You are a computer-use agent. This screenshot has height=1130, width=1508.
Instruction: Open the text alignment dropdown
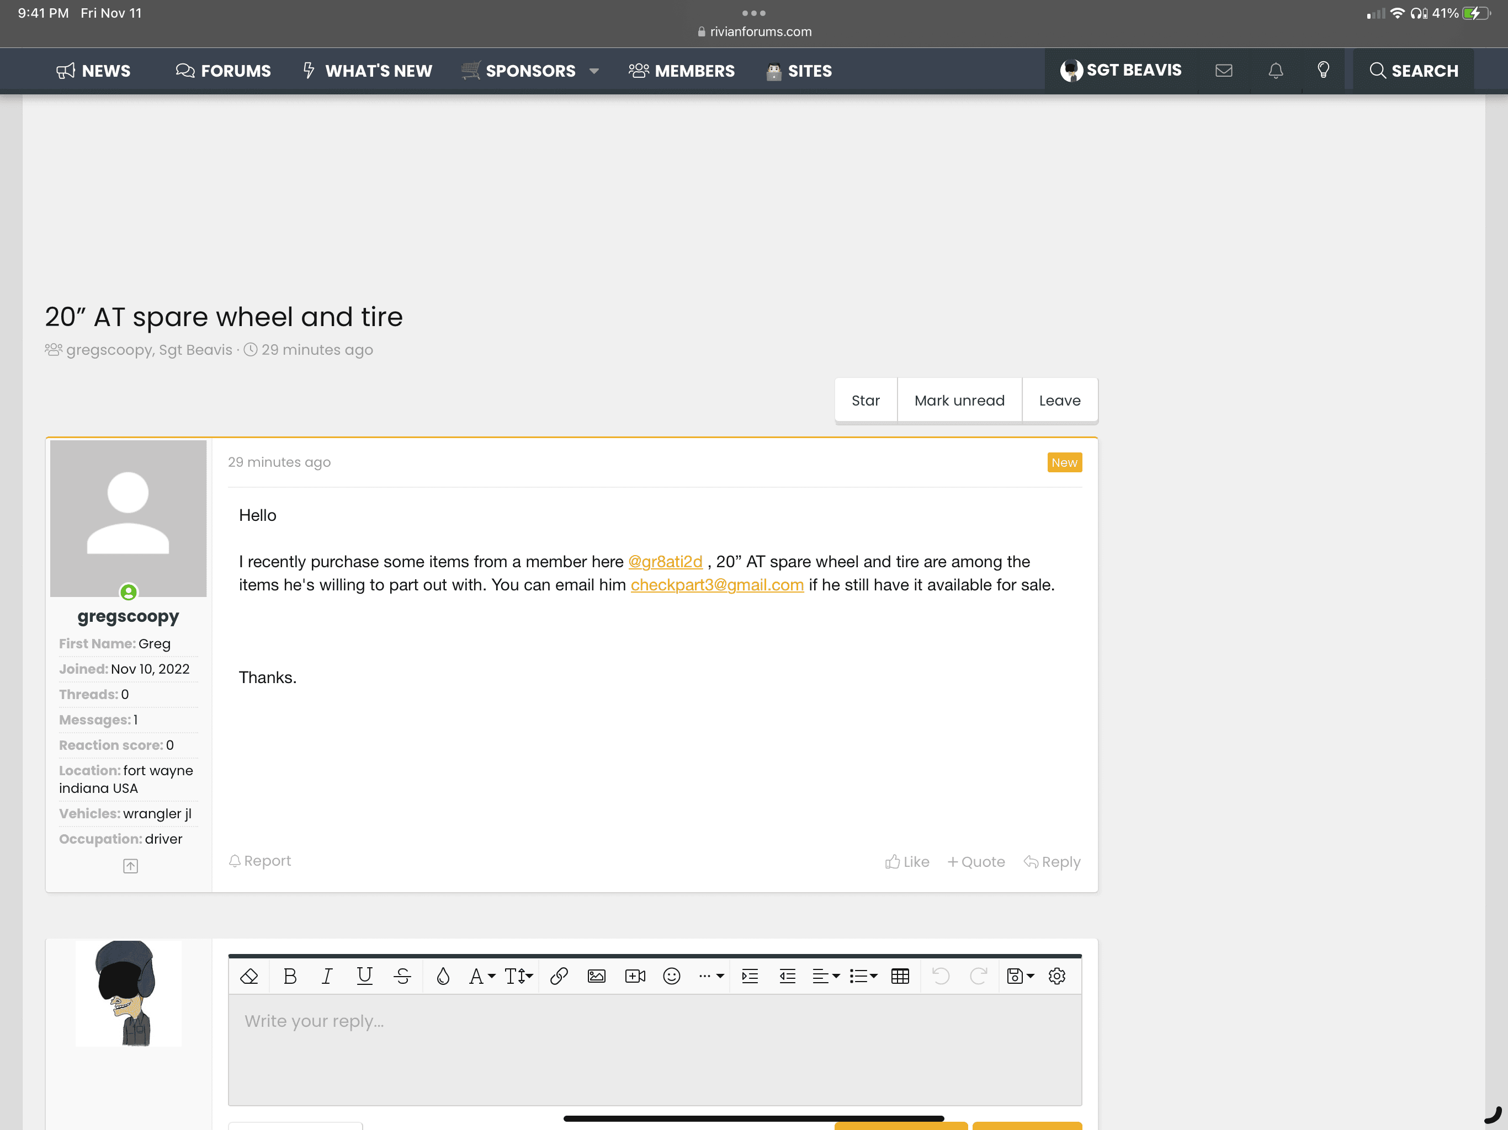pyautogui.click(x=826, y=976)
